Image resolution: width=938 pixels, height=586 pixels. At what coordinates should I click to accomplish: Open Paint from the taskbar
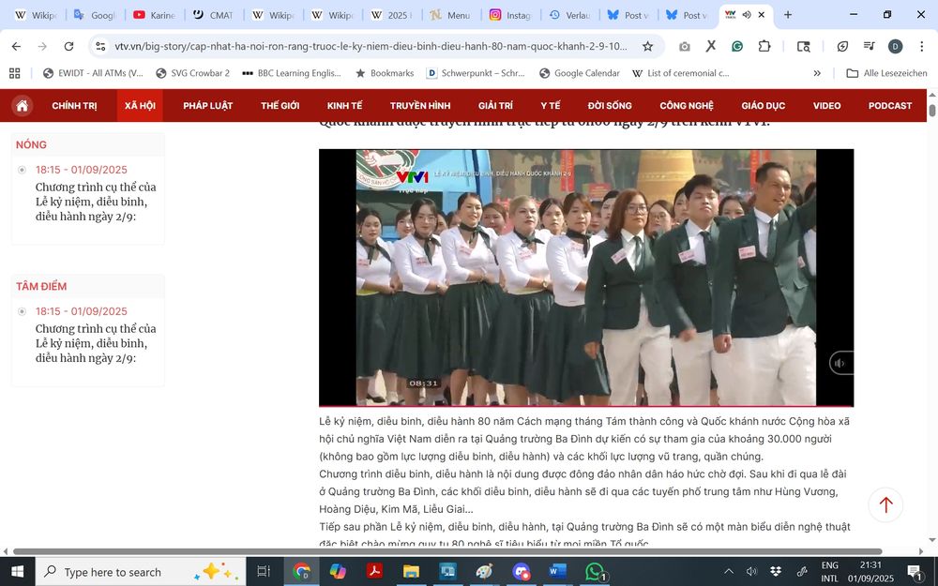484,572
